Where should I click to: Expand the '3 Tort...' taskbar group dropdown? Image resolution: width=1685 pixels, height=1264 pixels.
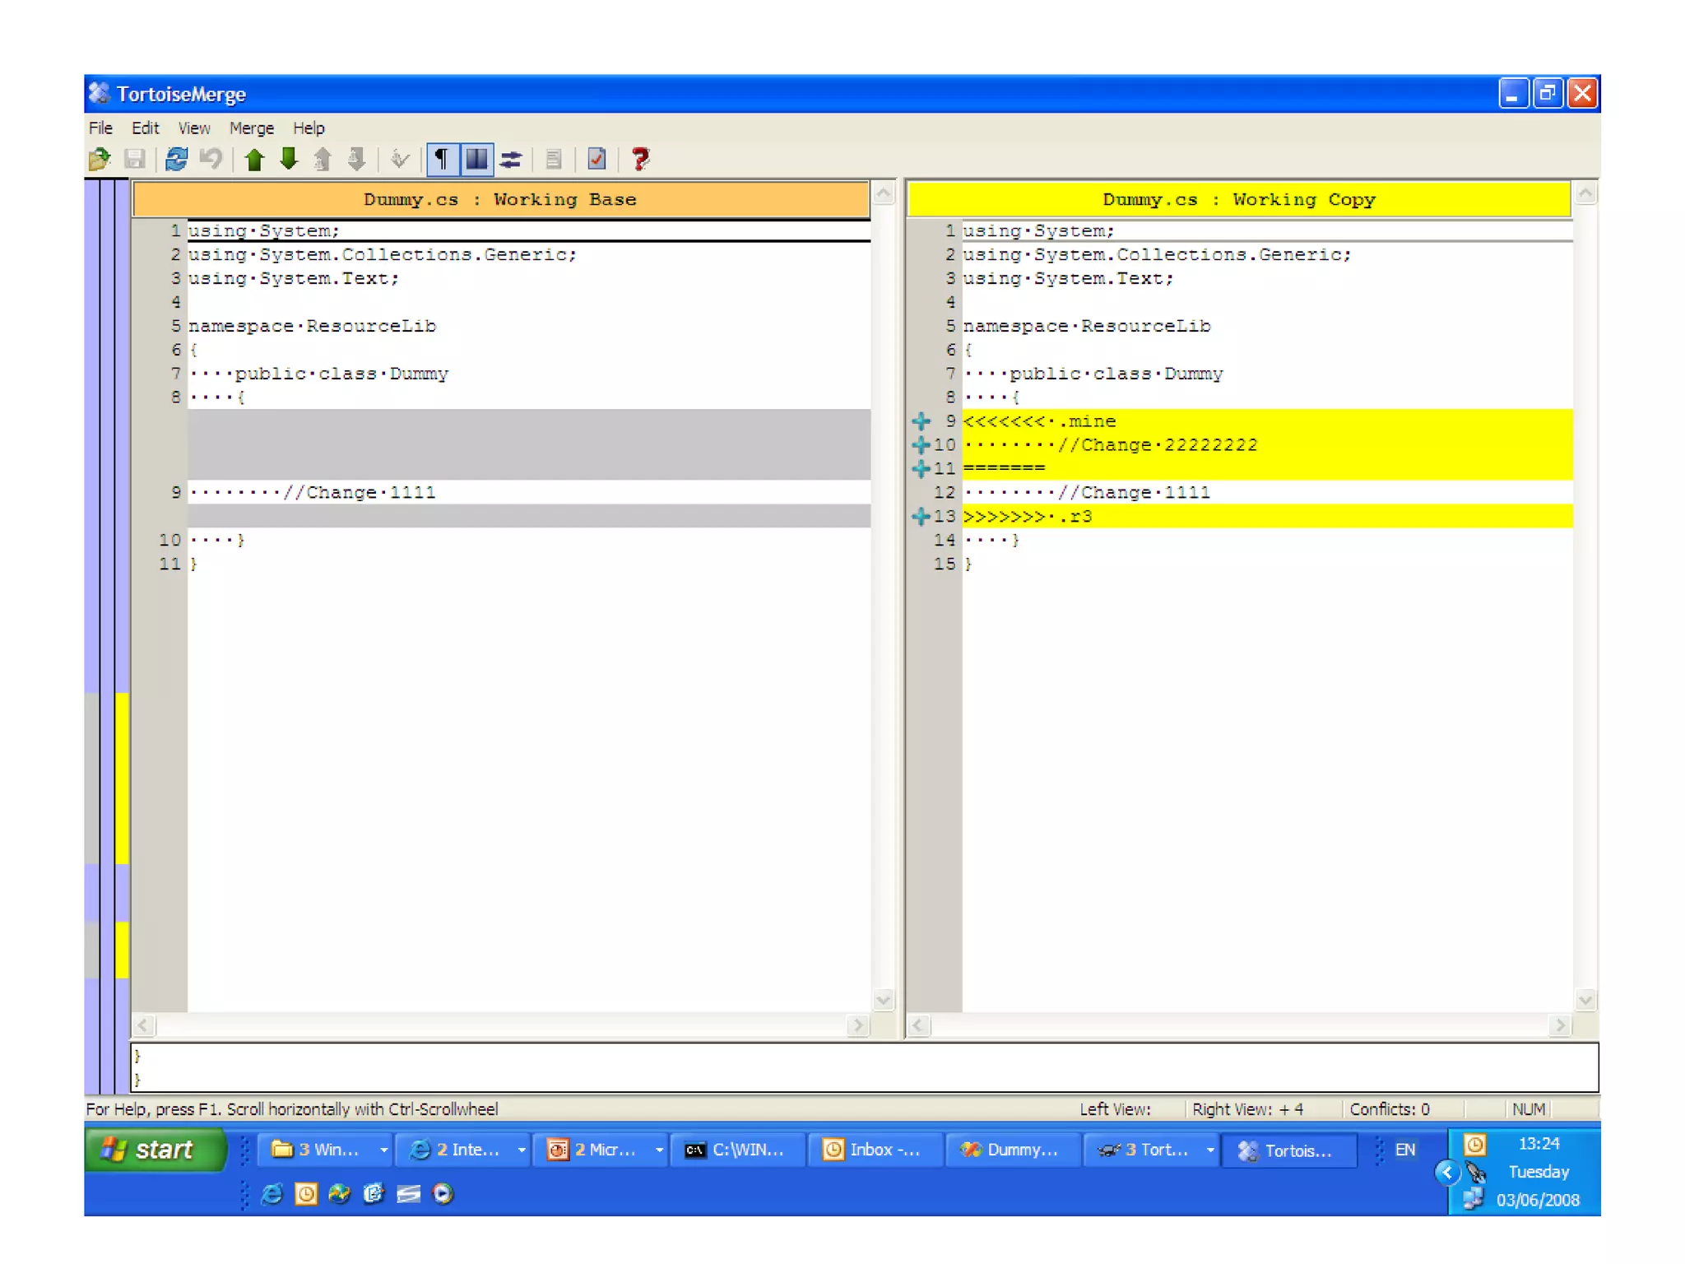click(1210, 1150)
